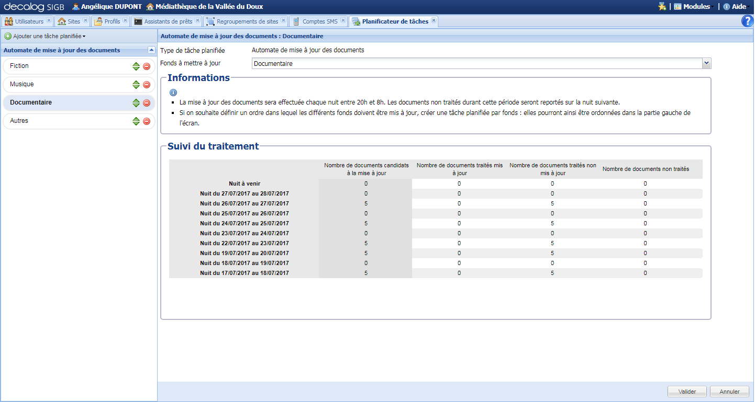The width and height of the screenshot is (755, 402).
Task: Switch to the Assistants de prêts tab
Action: (168, 21)
